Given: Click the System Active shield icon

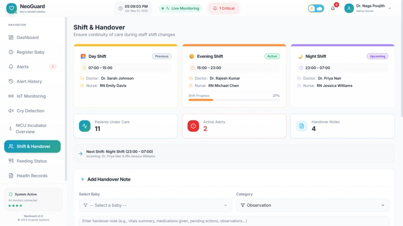Looking at the screenshot, I should (10, 195).
